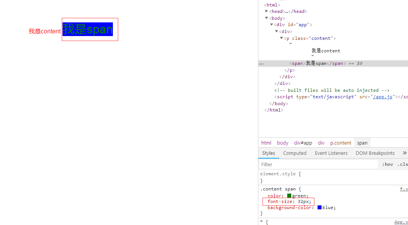This screenshot has width=408, height=225.
Task: Select the closing </p> tag row
Action: (290, 70)
